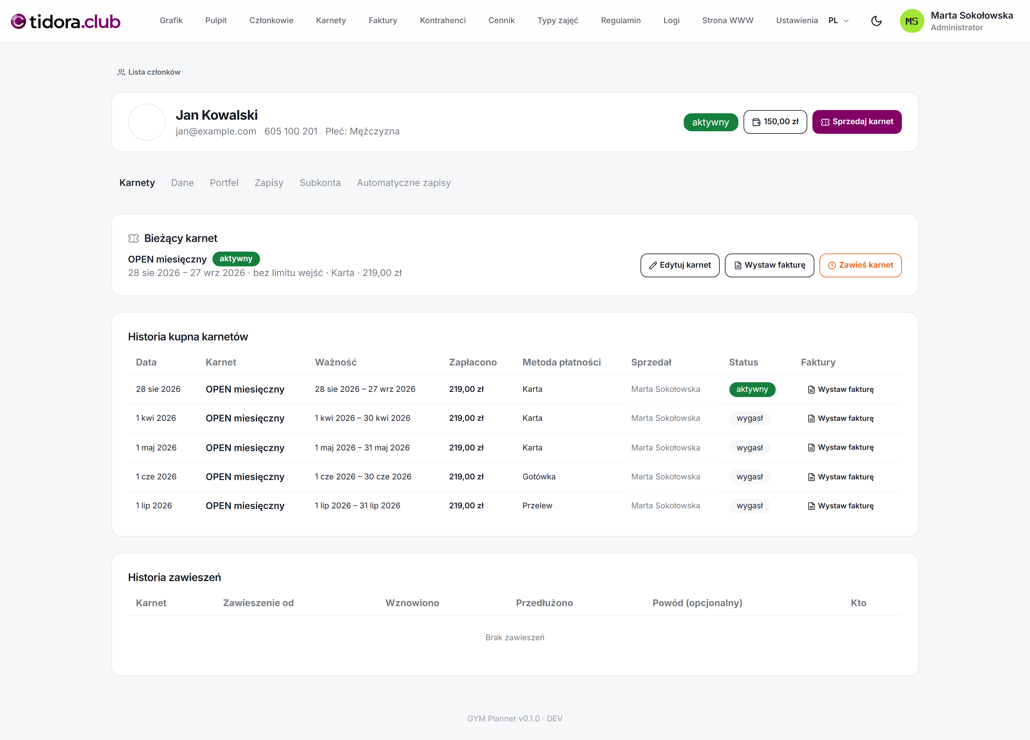
Task: Click Zawieś karnet clock button
Action: click(x=860, y=265)
